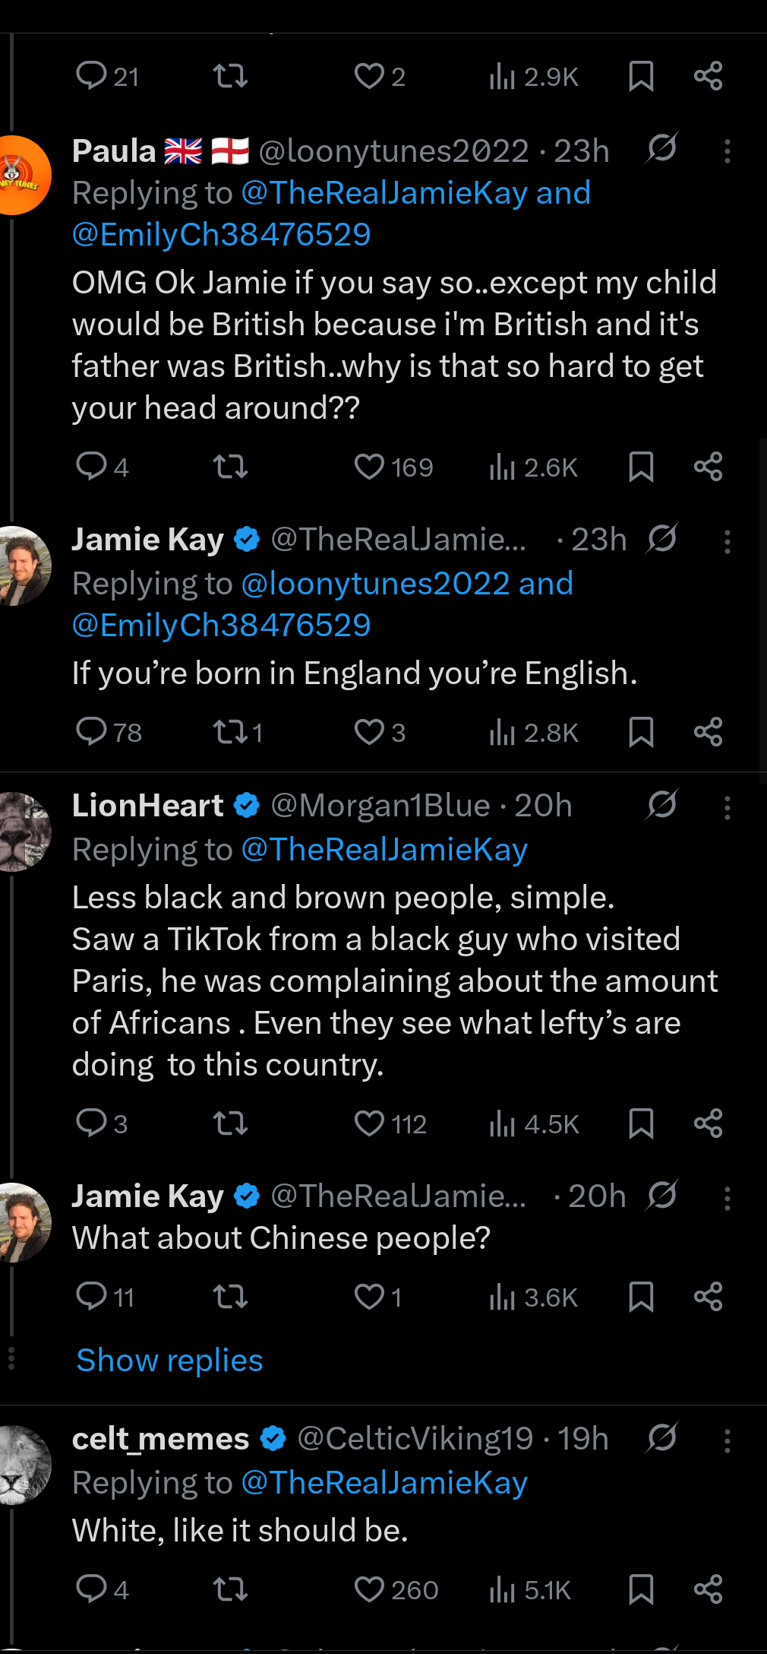
Task: Open more menu on LionHeart's post
Action: tap(727, 807)
